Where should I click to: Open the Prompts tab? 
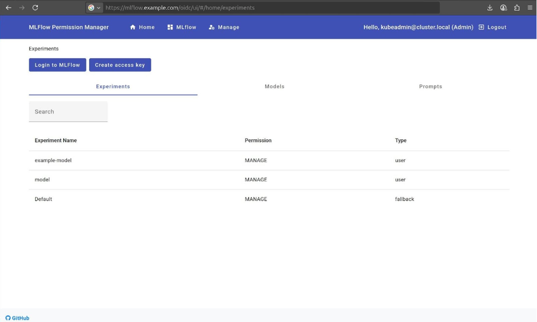431,87
